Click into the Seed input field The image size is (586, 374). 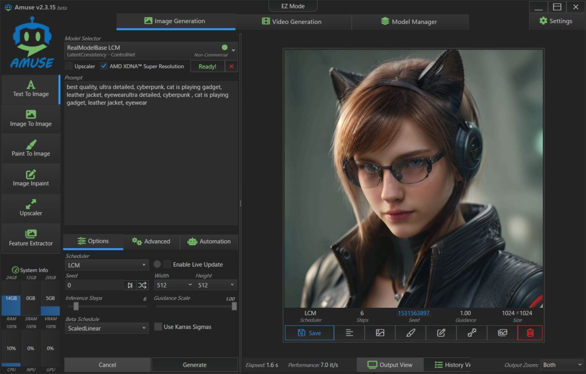94,285
